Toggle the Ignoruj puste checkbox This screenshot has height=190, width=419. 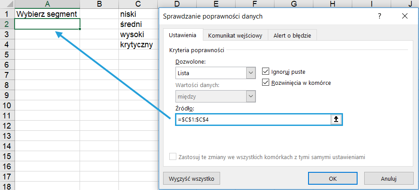click(266, 71)
